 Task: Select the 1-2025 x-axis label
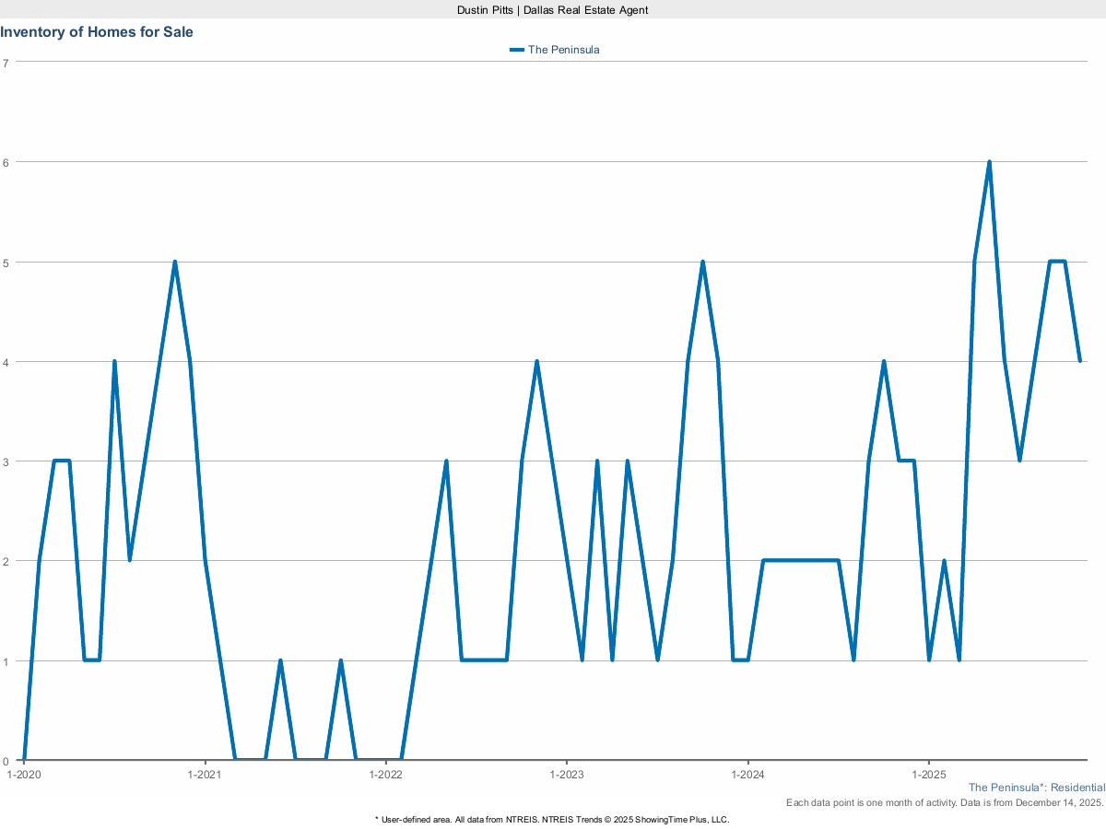click(x=928, y=775)
